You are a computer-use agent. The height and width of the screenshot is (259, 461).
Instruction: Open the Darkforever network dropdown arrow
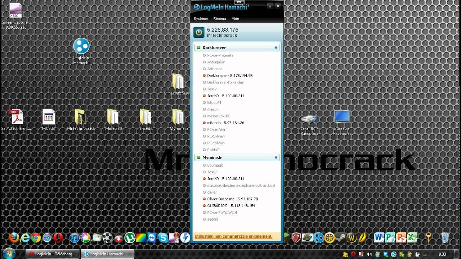pos(276,48)
